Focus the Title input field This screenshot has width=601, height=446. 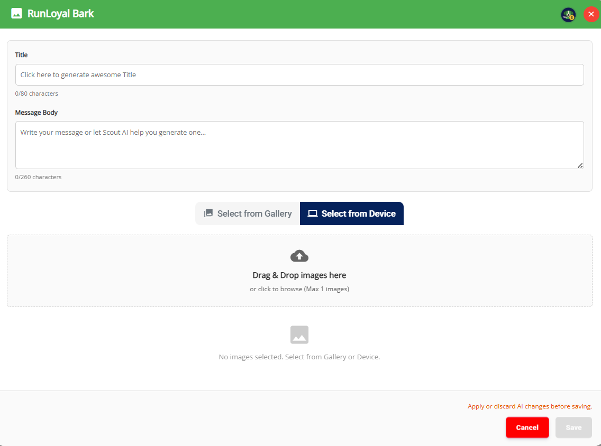[299, 75]
